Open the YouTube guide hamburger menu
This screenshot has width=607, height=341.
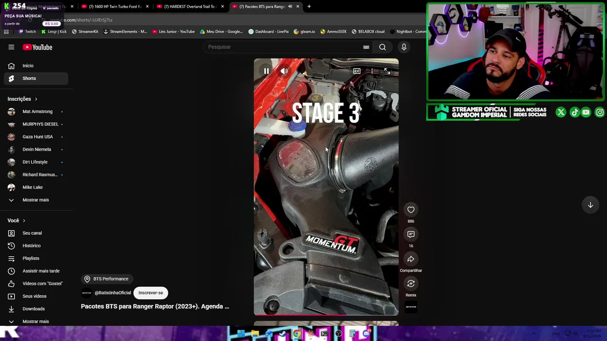click(x=11, y=47)
